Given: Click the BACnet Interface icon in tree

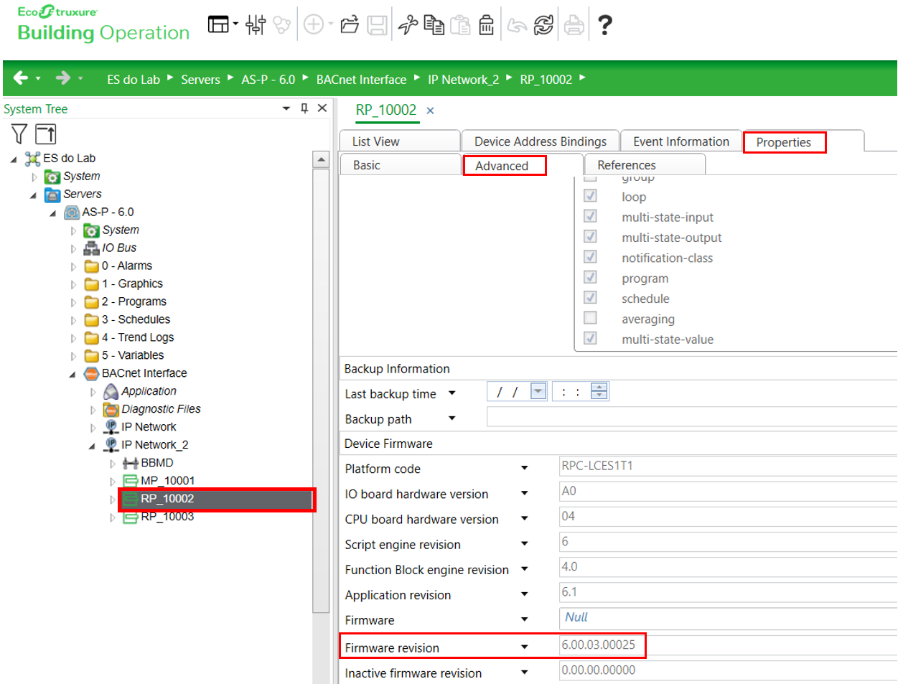Looking at the screenshot, I should click(92, 373).
